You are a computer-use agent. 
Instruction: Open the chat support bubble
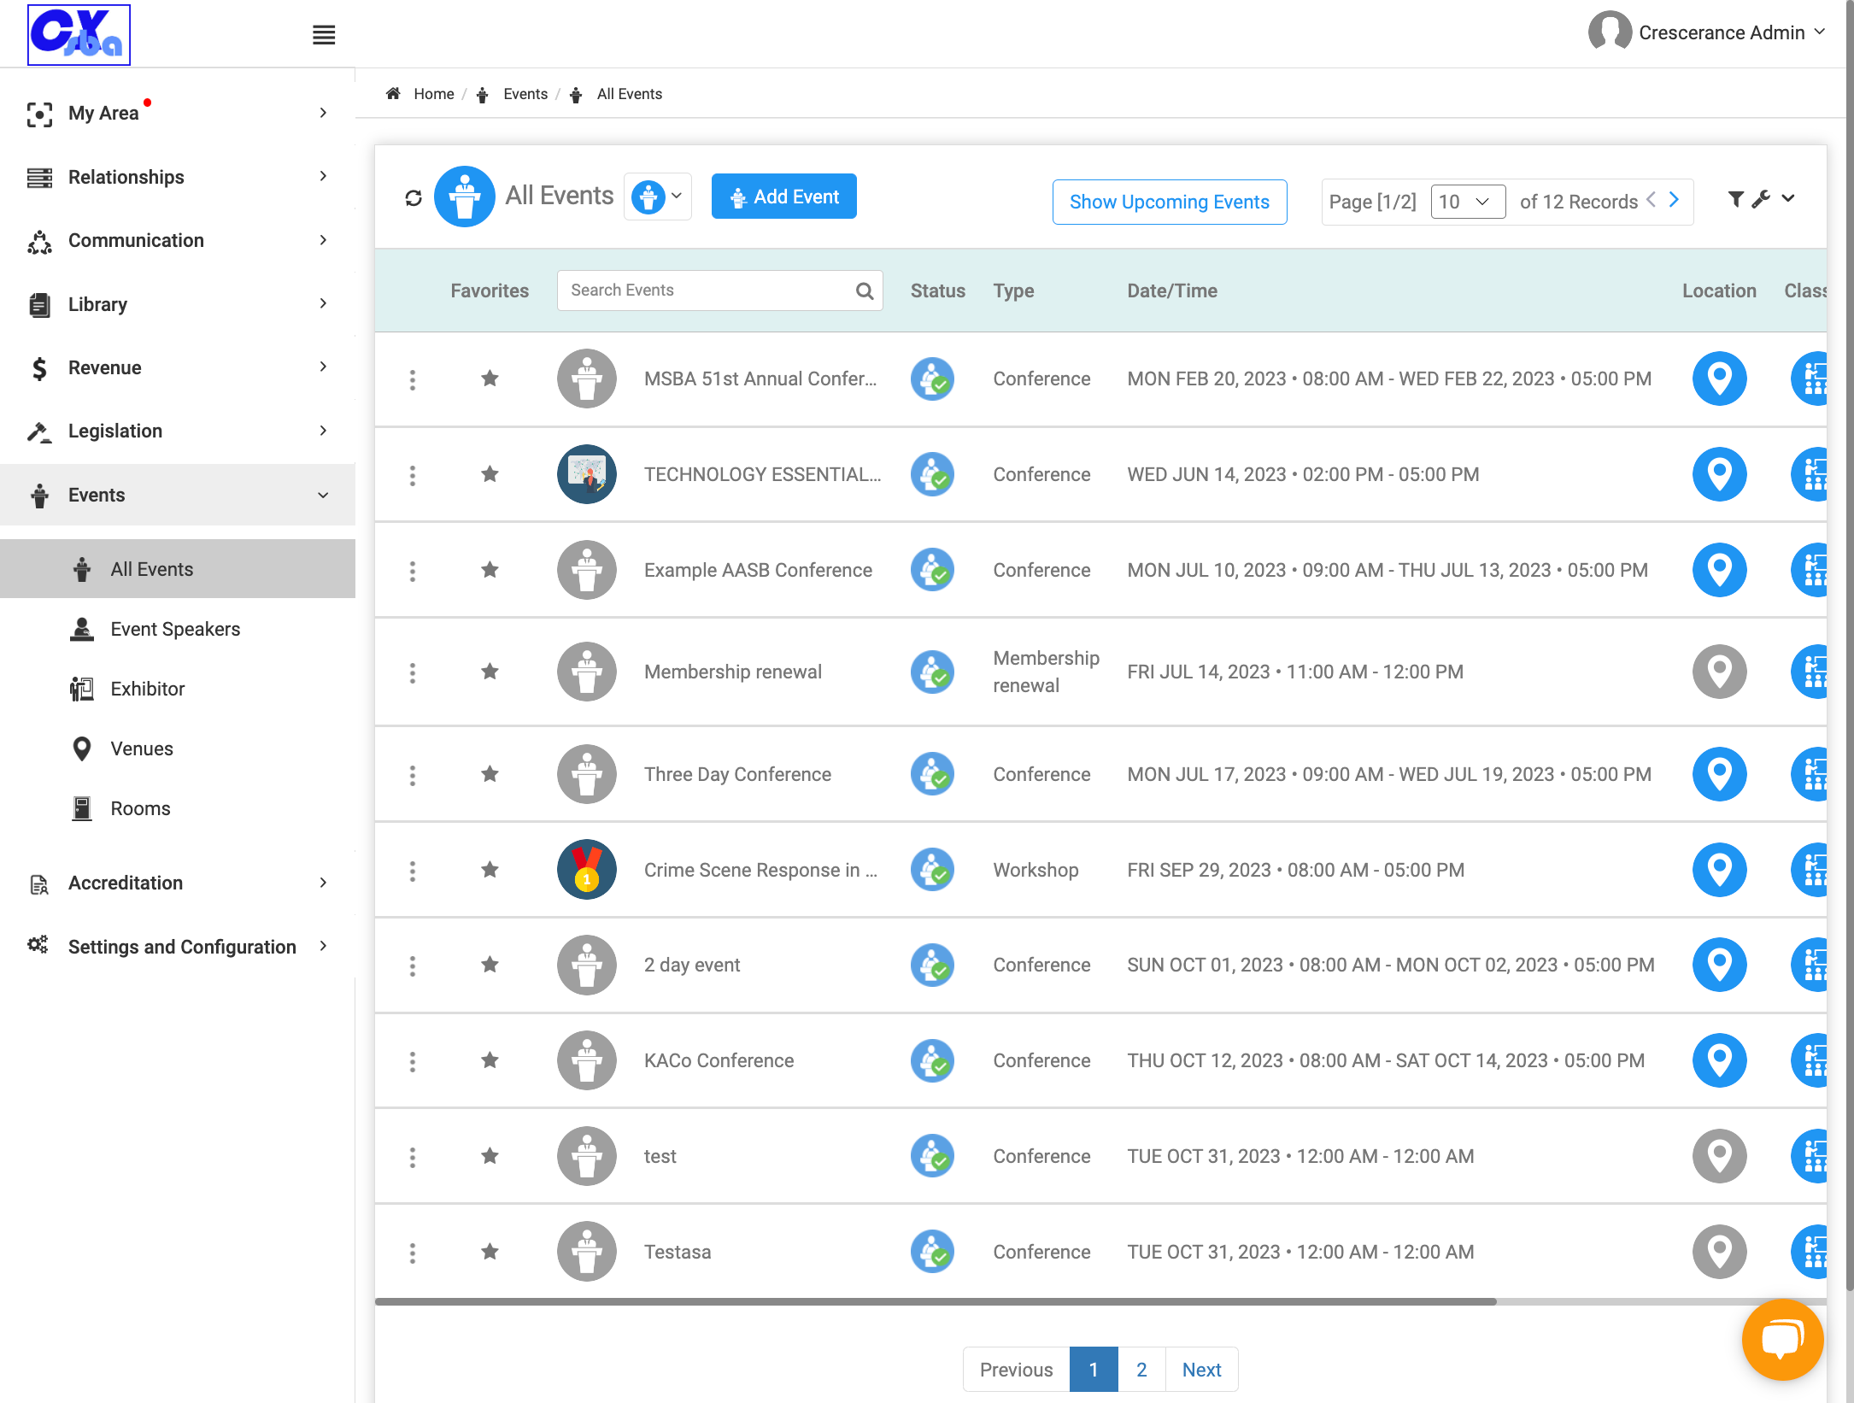(x=1782, y=1340)
